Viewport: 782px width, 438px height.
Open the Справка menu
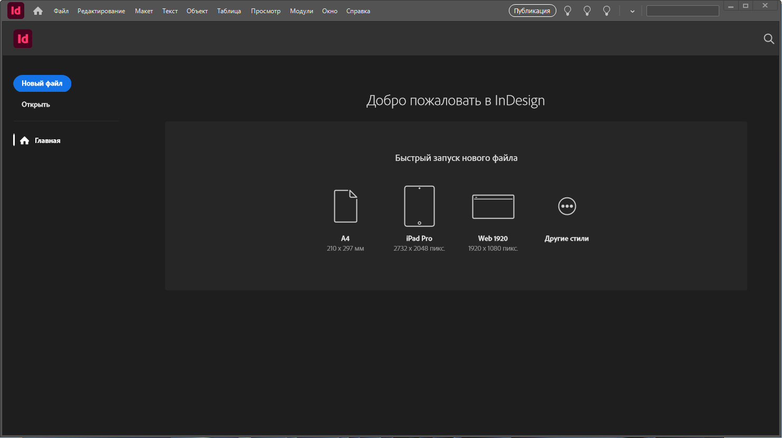pyautogui.click(x=358, y=11)
